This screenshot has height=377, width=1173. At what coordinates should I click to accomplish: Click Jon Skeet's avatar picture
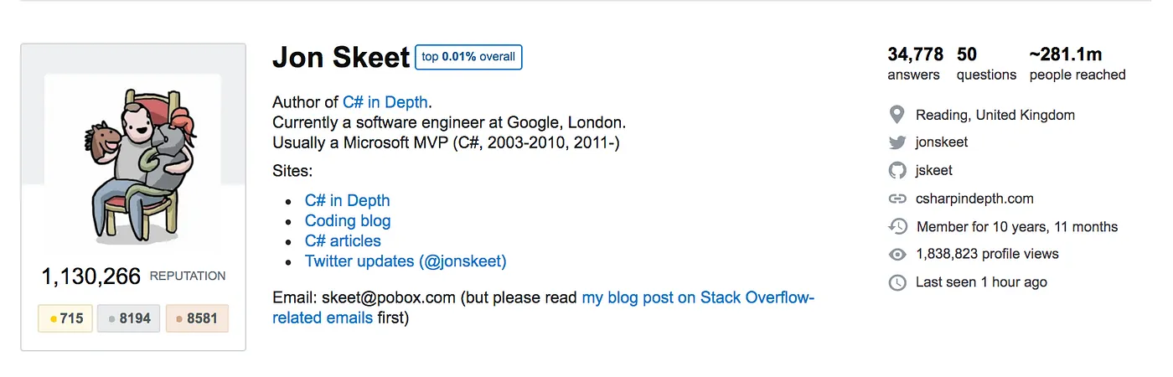point(133,163)
